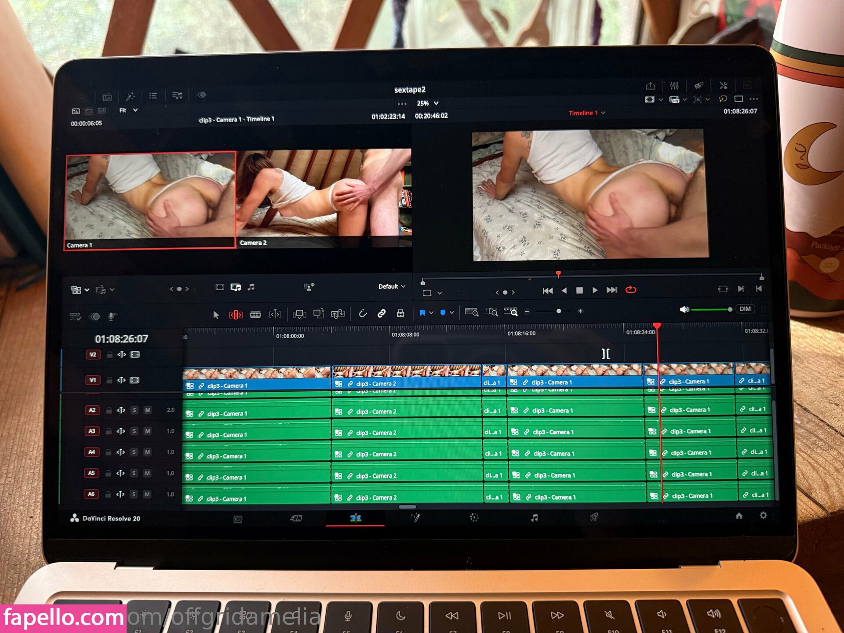Activate the Trim Edit Mode tool
Viewport: 844px width, 633px height.
pyautogui.click(x=236, y=315)
